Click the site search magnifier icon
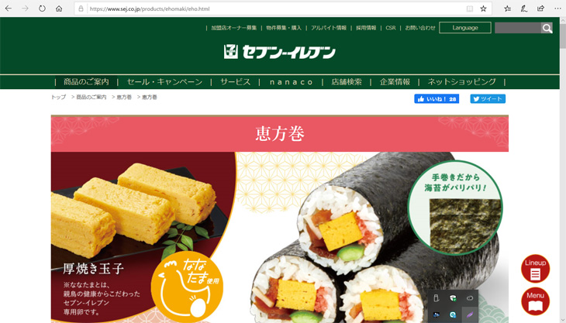This screenshot has width=566, height=323. click(x=547, y=28)
